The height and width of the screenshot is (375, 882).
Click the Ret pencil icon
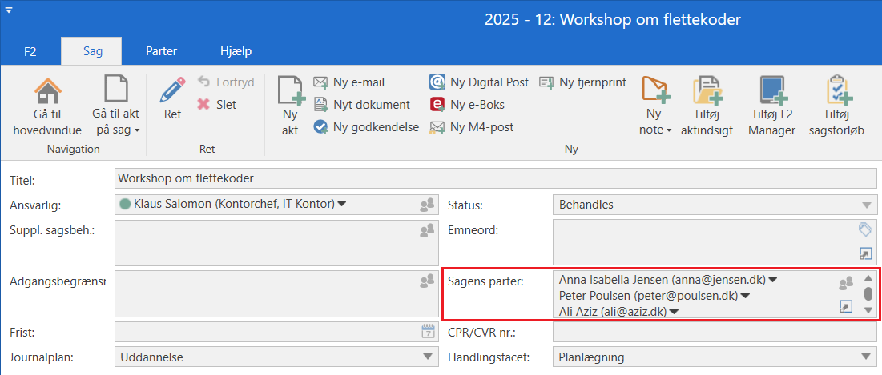pyautogui.click(x=172, y=90)
